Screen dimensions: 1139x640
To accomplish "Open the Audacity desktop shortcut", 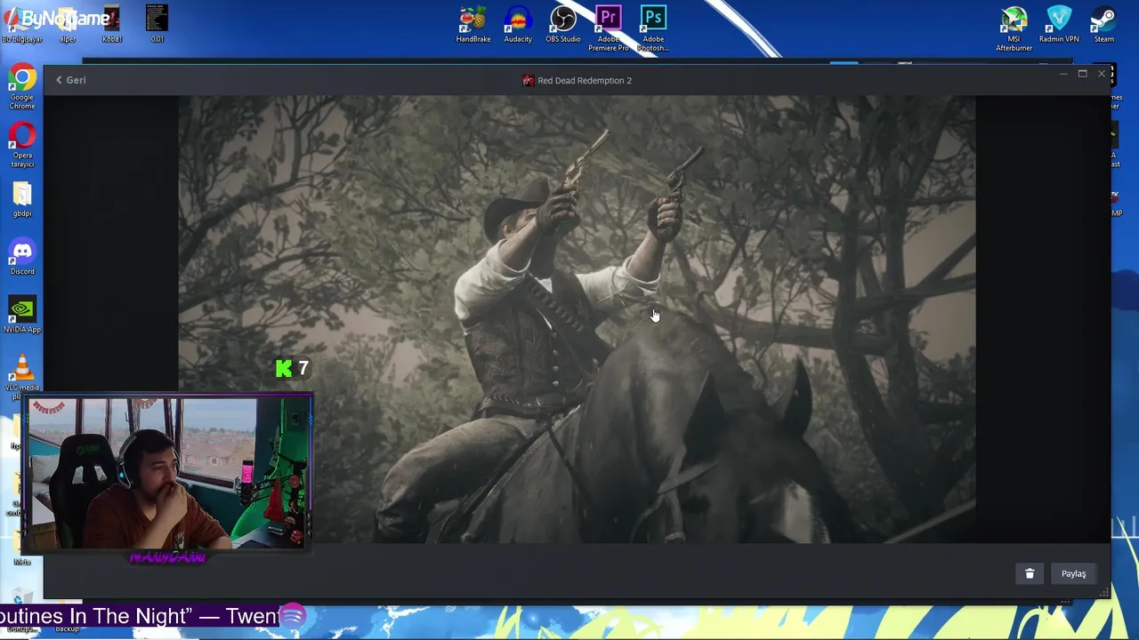I will (x=518, y=24).
